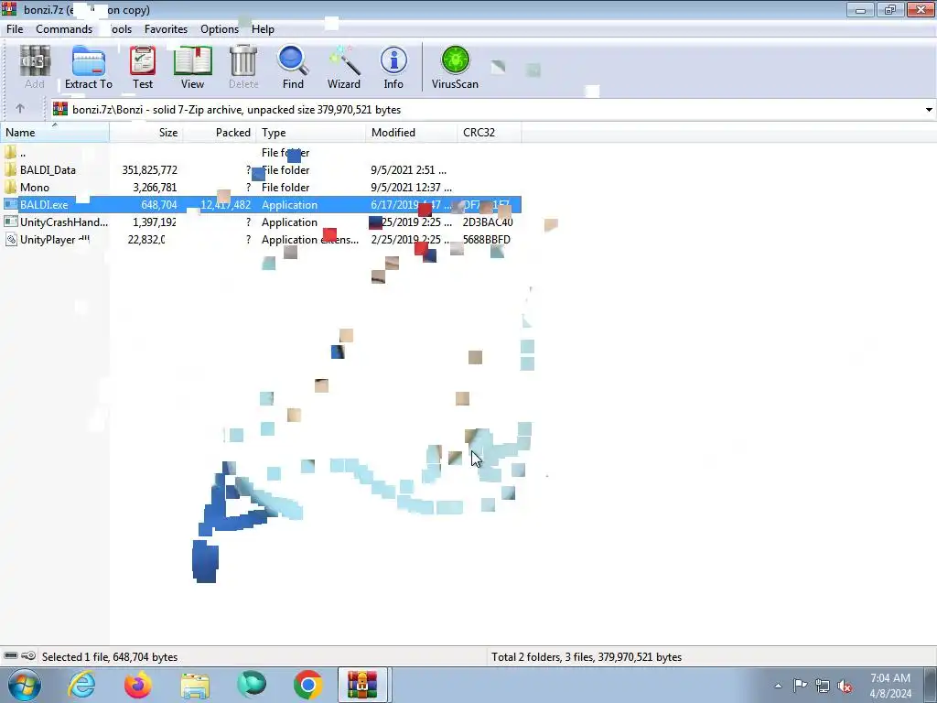Click the WinRAR taskbar button
Screen dimensions: 937x703
(x=362, y=685)
